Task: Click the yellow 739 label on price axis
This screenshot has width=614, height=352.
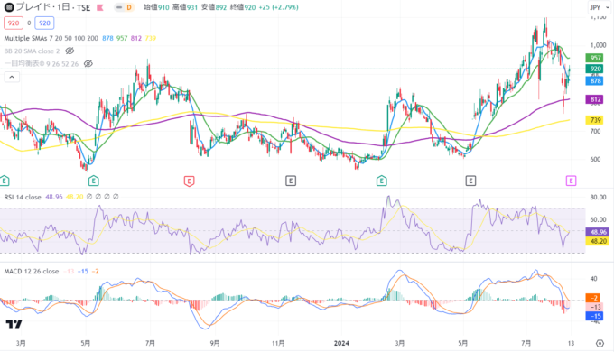Action: (x=595, y=120)
